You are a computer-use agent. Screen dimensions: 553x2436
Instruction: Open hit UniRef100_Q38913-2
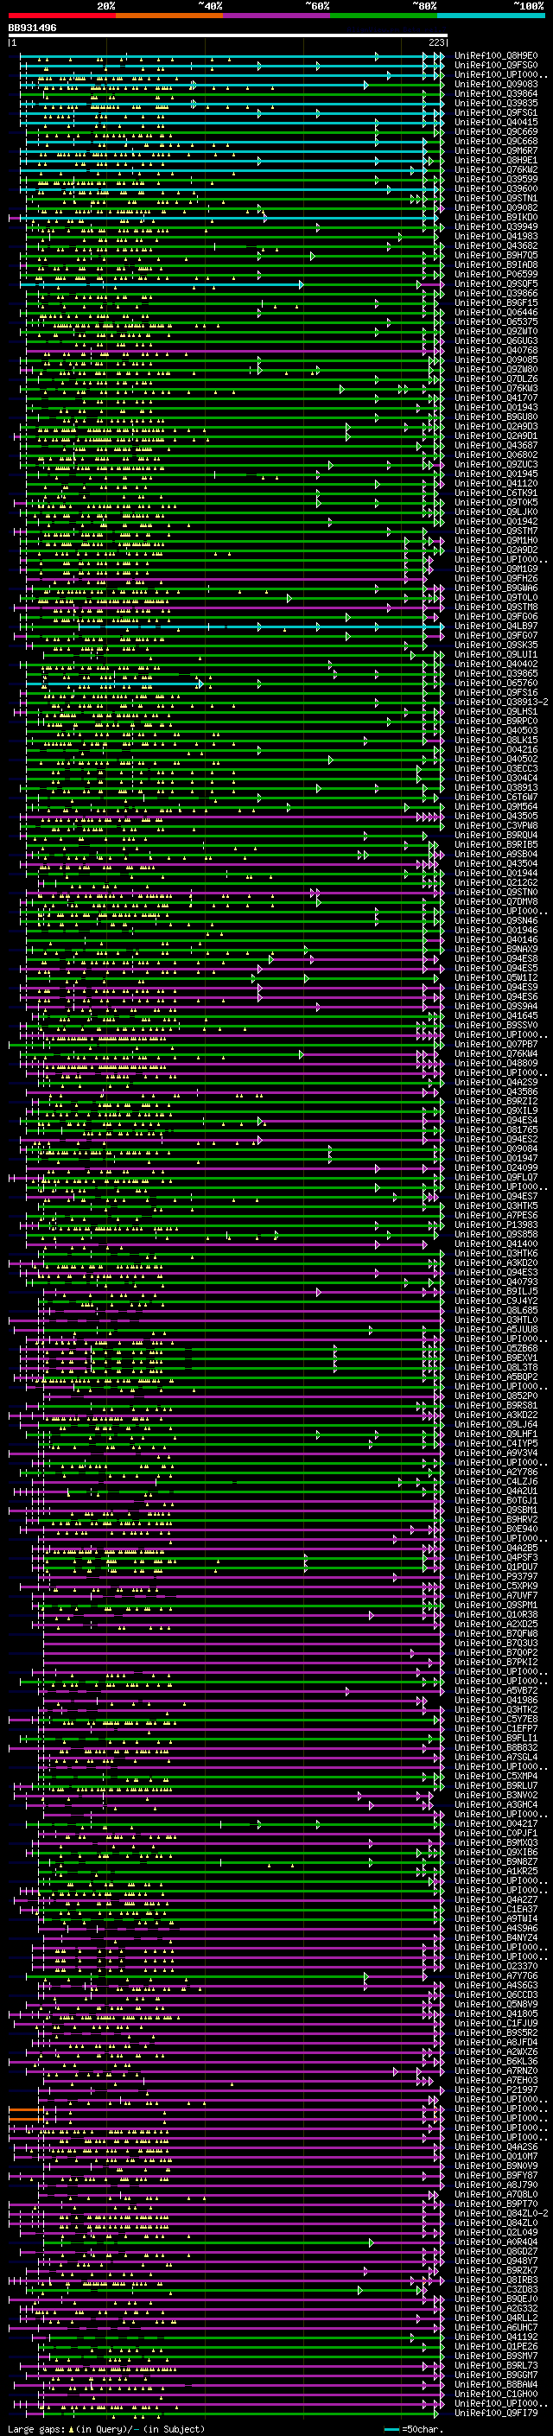[501, 702]
